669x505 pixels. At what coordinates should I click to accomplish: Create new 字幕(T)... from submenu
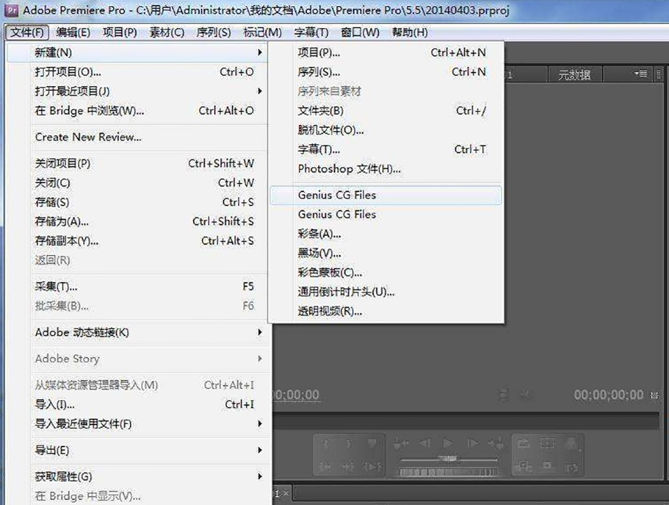click(386, 149)
